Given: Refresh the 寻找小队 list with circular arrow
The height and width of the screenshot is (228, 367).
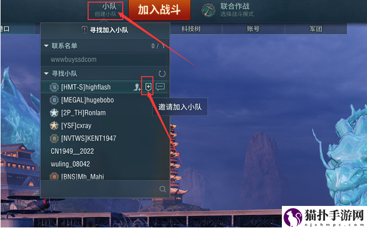Looking at the screenshot, I should pyautogui.click(x=162, y=74).
